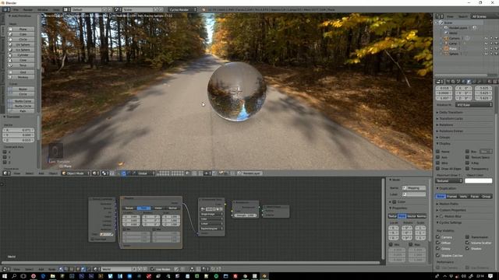Click Render Layer button in 3D header
The image size is (499, 280).
pyautogui.click(x=249, y=173)
